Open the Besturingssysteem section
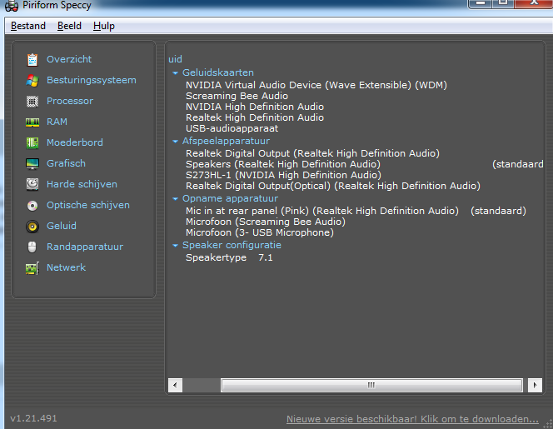The width and height of the screenshot is (553, 429). click(x=92, y=80)
